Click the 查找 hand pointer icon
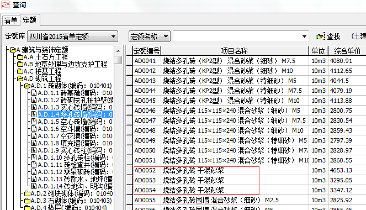 point(321,36)
